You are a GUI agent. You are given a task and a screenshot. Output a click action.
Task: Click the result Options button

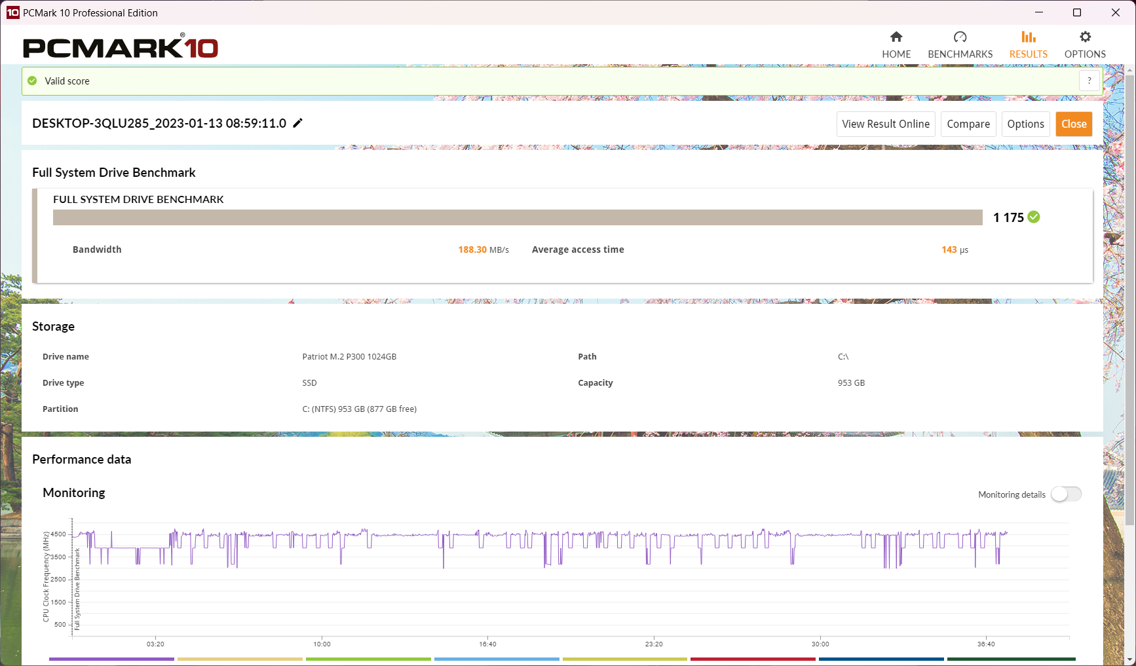(x=1026, y=124)
